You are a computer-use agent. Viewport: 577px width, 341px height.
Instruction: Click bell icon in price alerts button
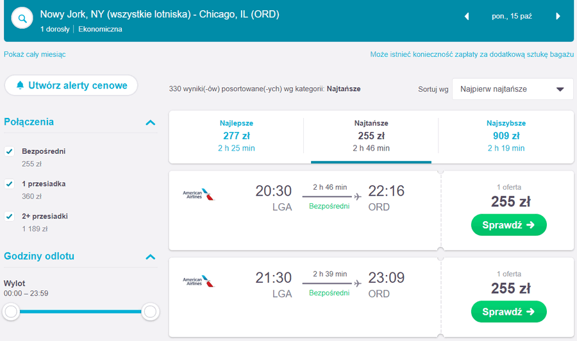tap(21, 85)
